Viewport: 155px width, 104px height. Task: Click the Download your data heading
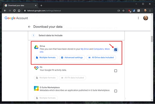coord(48,27)
